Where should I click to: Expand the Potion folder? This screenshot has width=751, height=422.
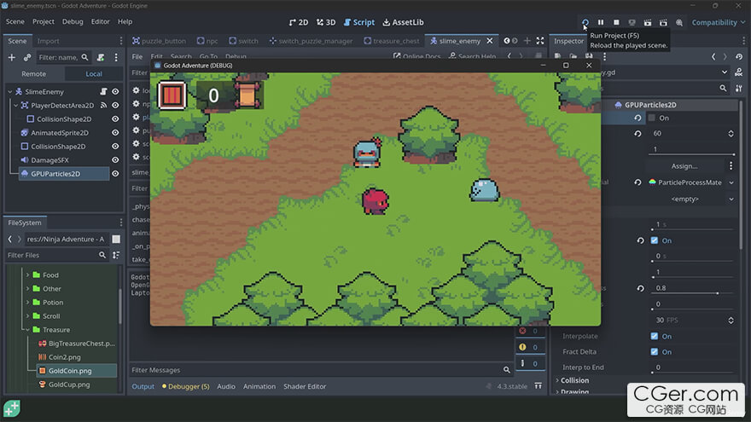pyautogui.click(x=28, y=303)
